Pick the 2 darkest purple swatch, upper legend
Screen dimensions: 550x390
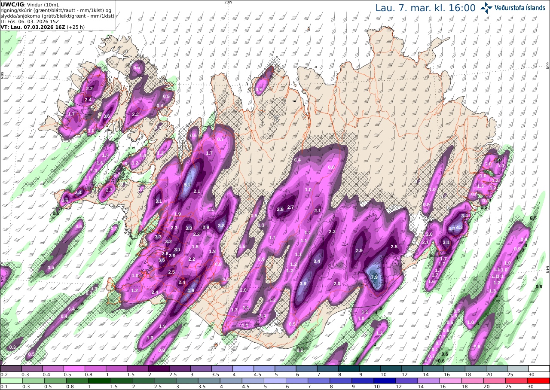[159, 369]
